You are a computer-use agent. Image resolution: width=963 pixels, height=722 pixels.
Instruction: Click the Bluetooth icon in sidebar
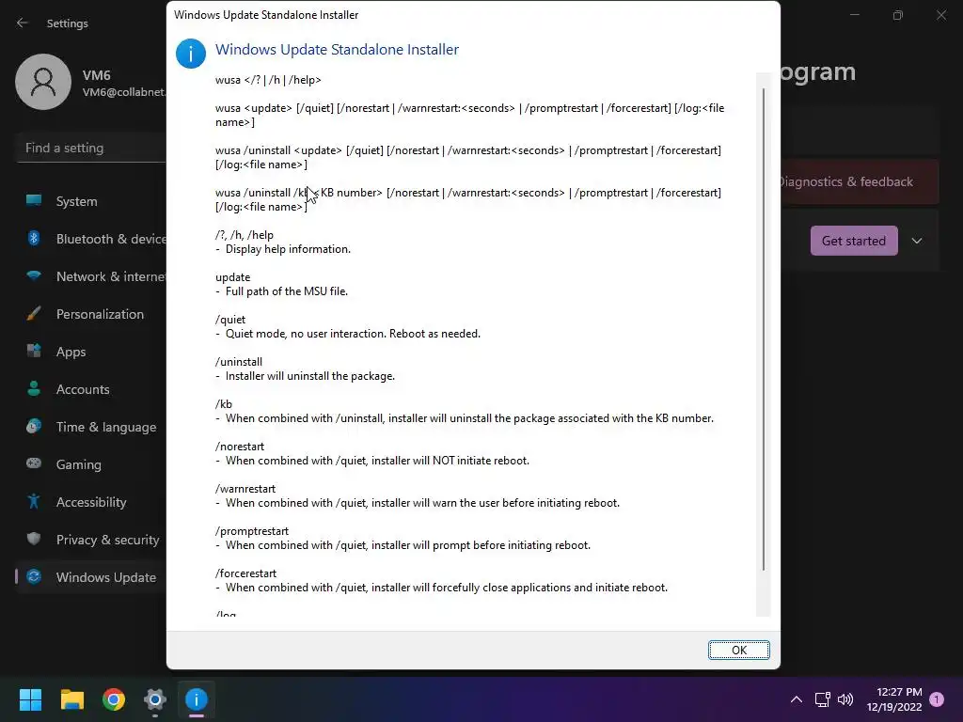34,238
